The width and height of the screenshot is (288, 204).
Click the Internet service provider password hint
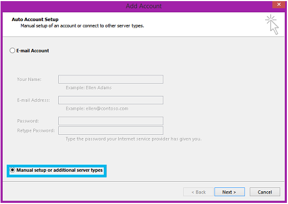pyautogui.click(x=134, y=139)
